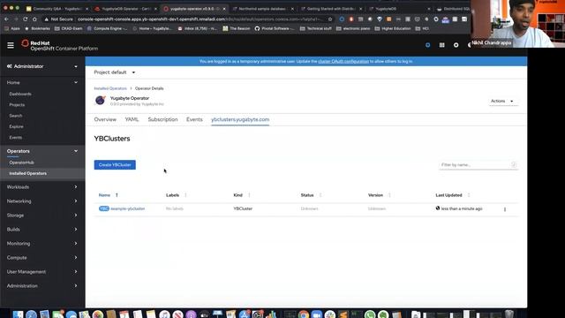Open the example-ybcluster link
Image resolution: width=565 pixels, height=318 pixels.
127,208
